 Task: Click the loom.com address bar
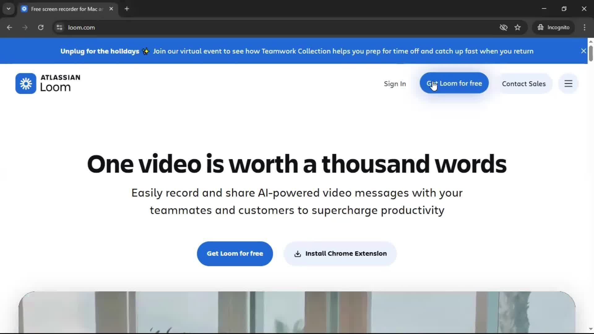[81, 27]
